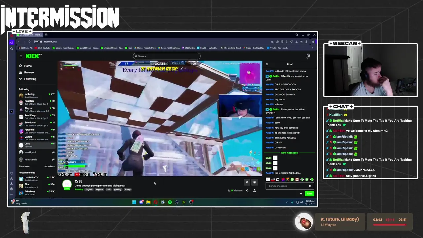The height and width of the screenshot is (238, 423).
Task: Click the music overlay progress bar
Action: point(390,225)
